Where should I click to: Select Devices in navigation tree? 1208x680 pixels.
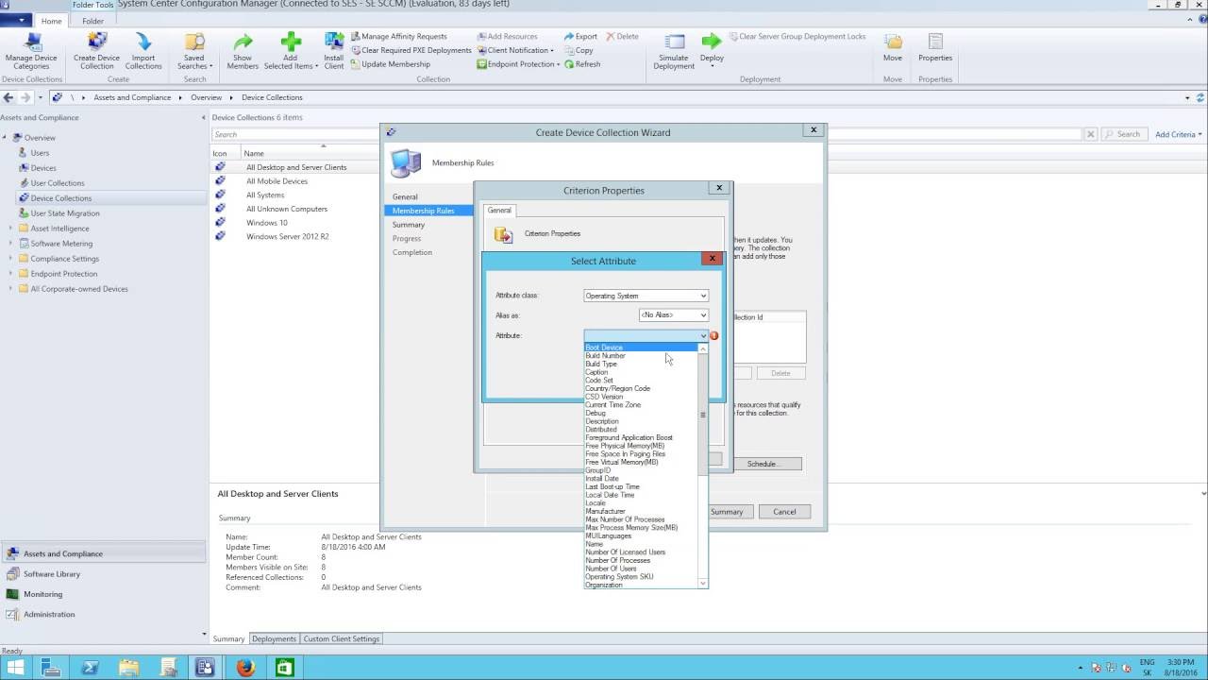pyautogui.click(x=43, y=167)
